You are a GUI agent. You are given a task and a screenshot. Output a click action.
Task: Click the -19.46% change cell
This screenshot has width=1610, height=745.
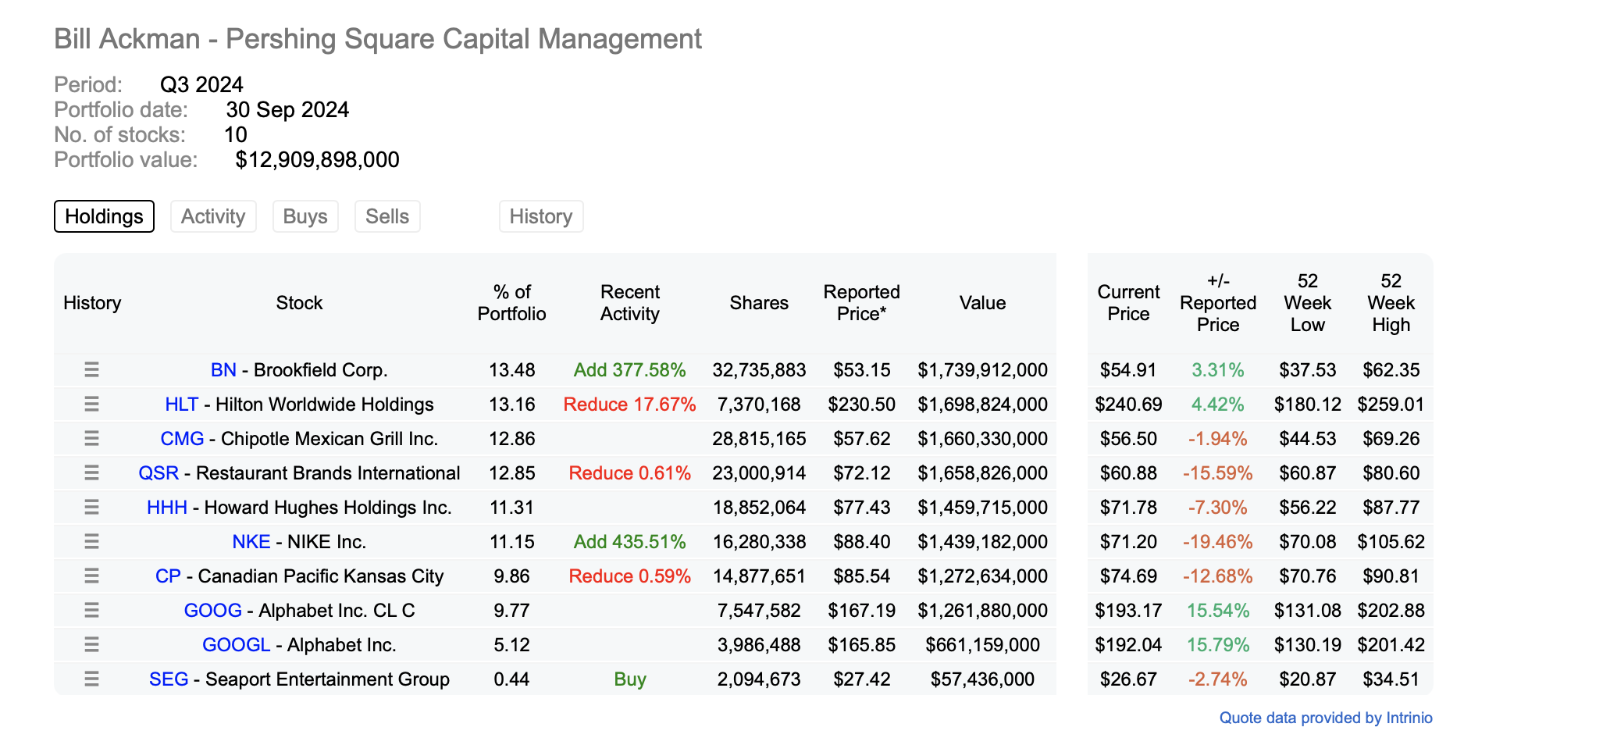click(1218, 541)
